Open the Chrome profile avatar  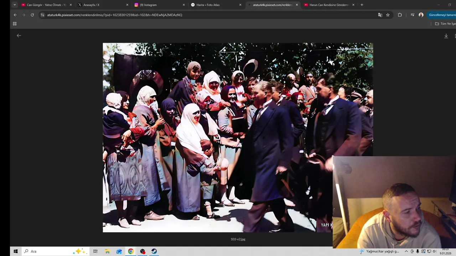[x=421, y=15]
